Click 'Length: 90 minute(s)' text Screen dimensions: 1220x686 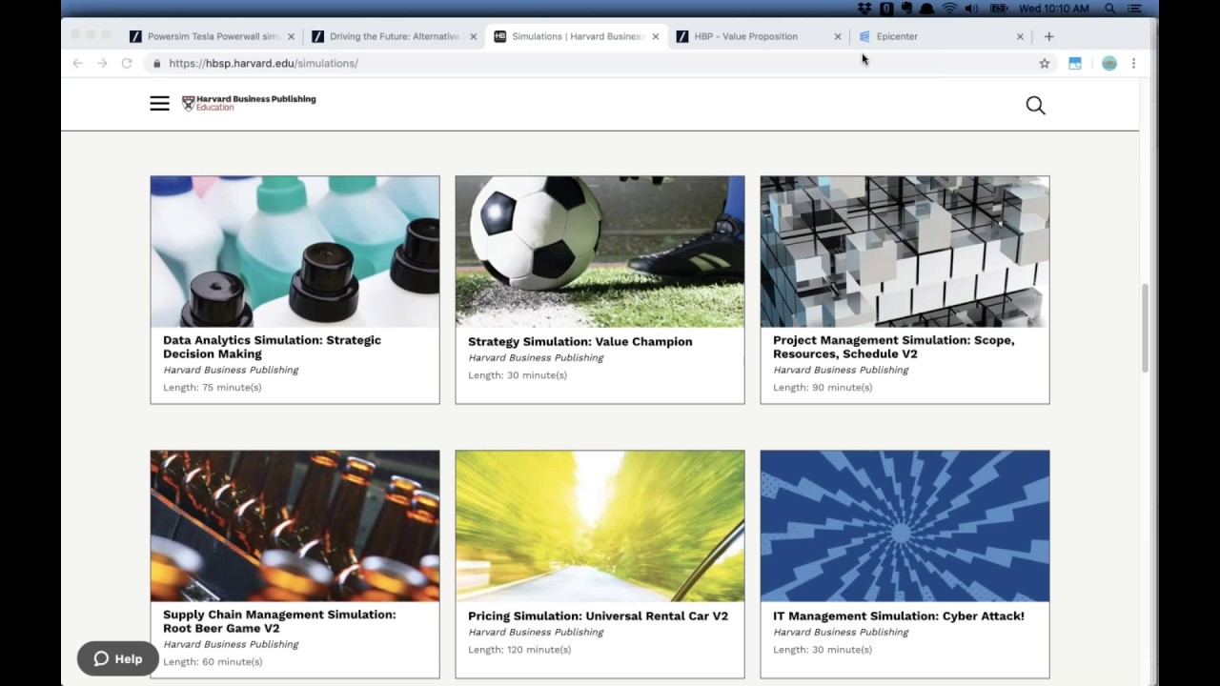(x=823, y=387)
